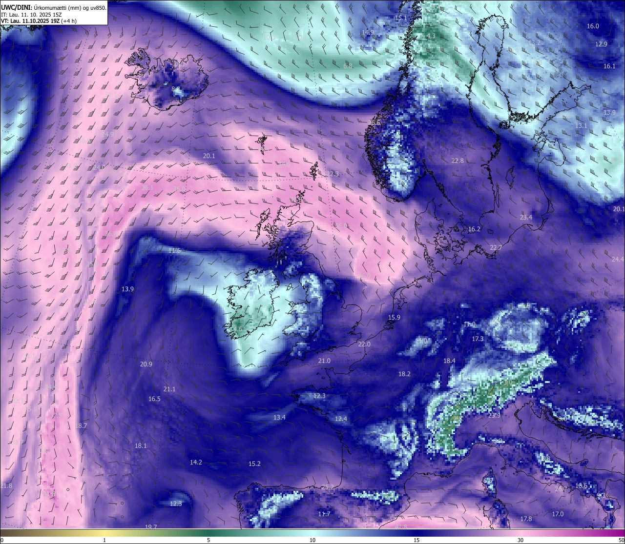Click the title 'UWC/DINI: Úrkomumætti (mm) og uv850.'
The width and height of the screenshot is (625, 544).
pyautogui.click(x=53, y=7)
